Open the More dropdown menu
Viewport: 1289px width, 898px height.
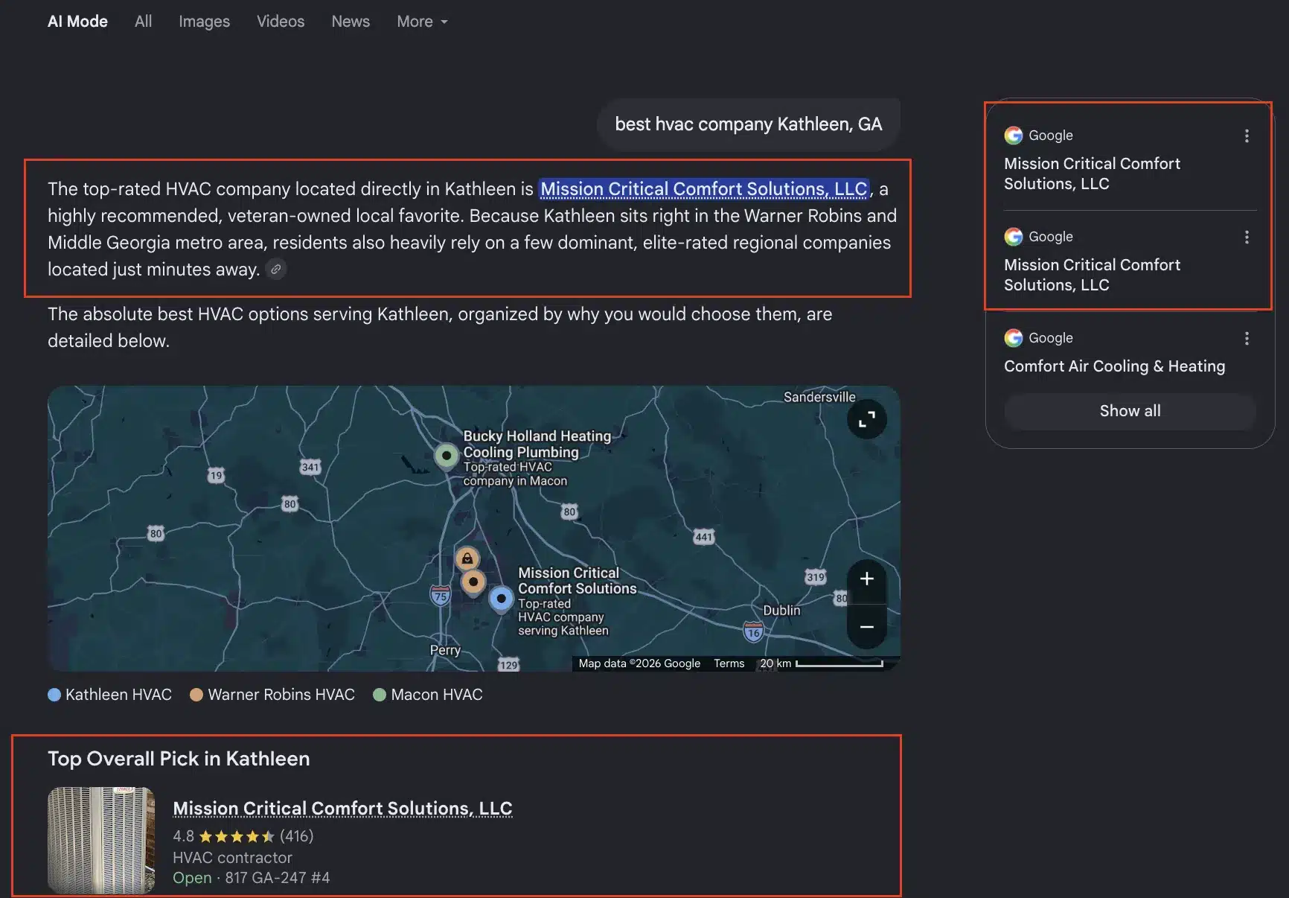click(x=422, y=22)
